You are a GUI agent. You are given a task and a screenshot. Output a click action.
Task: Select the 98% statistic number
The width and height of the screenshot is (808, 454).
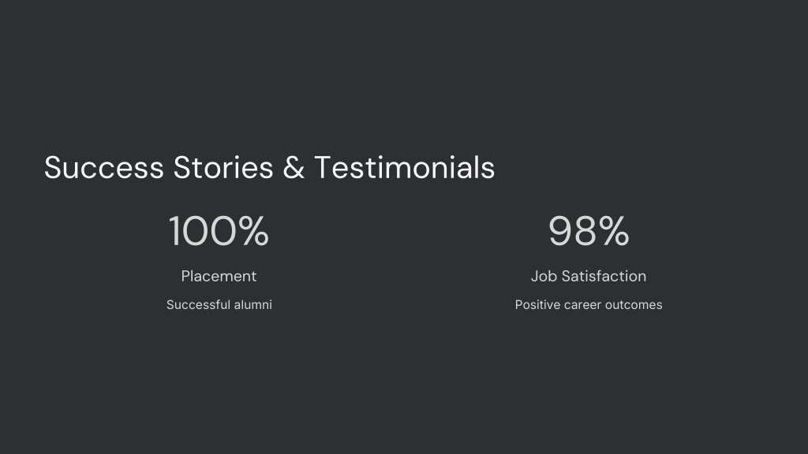tap(589, 231)
